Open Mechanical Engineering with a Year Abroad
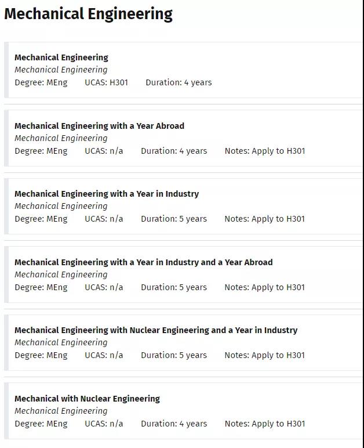Image resolution: width=364 pixels, height=448 pixels. 99,126
